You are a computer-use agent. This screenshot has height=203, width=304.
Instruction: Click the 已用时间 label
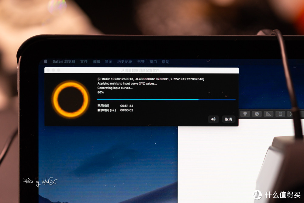coord(103,106)
